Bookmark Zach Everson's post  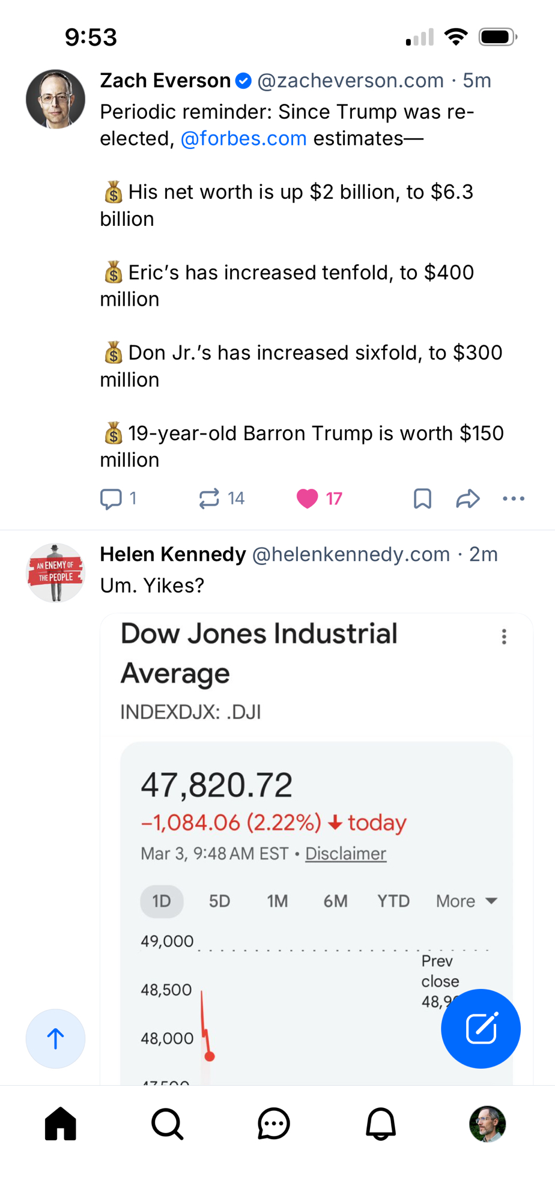422,498
